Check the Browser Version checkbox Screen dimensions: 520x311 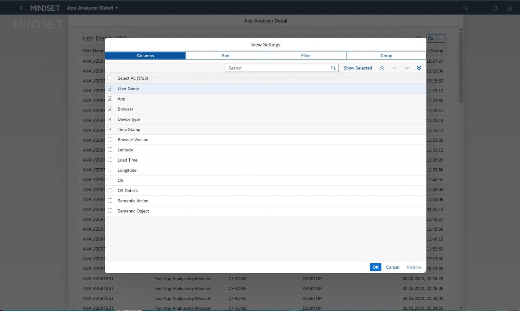tap(110, 139)
